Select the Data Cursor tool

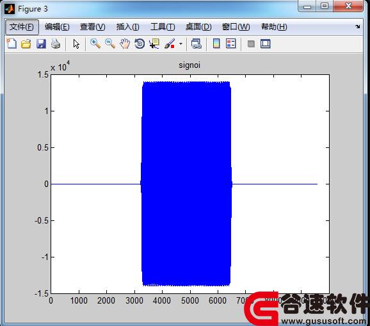pyautogui.click(x=154, y=44)
